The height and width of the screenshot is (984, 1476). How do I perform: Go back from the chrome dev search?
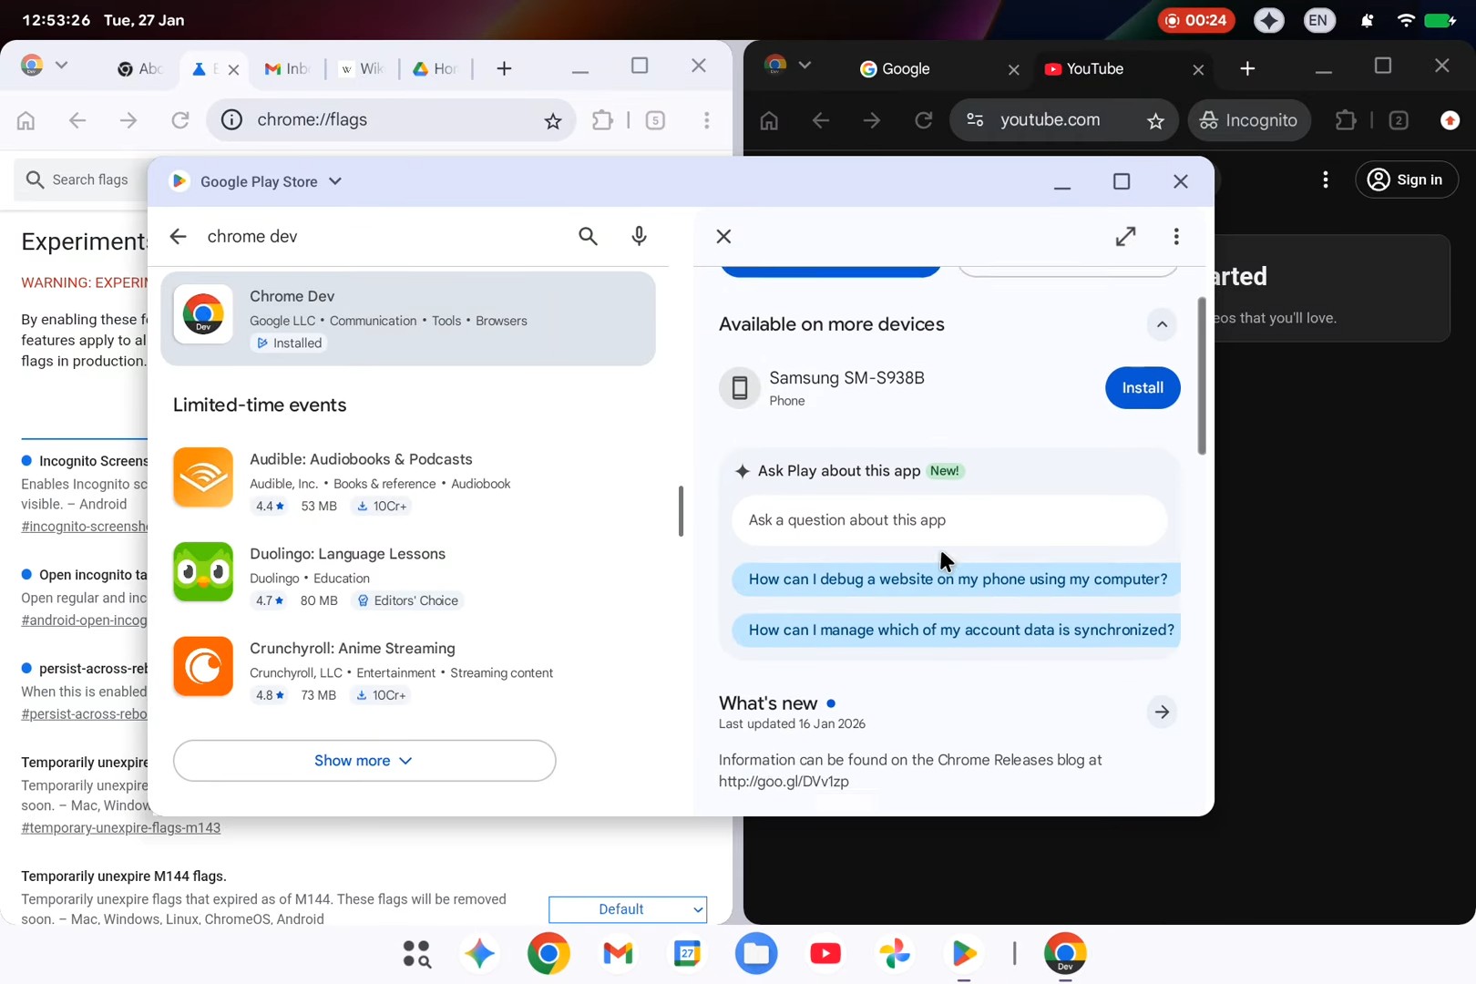(178, 237)
